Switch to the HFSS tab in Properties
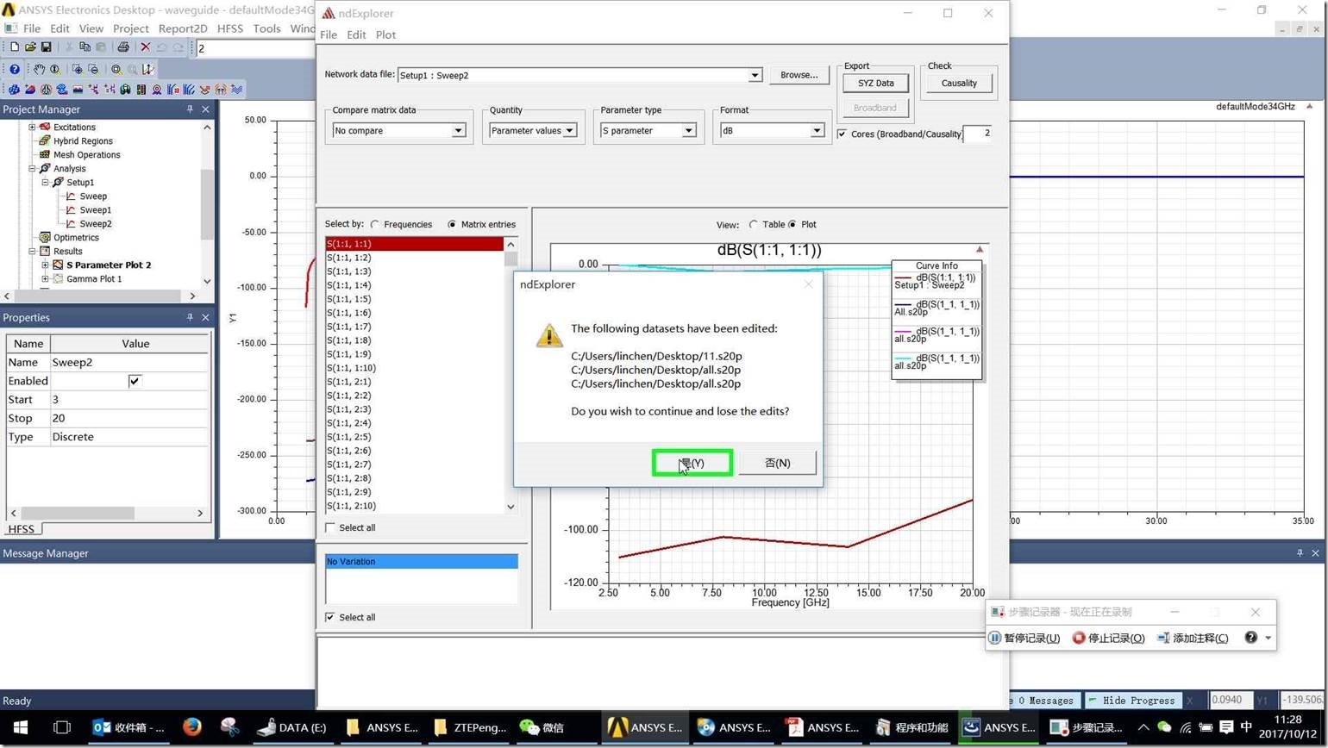Image resolution: width=1328 pixels, height=748 pixels. point(22,529)
